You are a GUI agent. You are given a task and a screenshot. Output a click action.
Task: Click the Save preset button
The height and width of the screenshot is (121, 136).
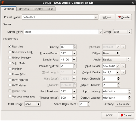coord(107,17)
